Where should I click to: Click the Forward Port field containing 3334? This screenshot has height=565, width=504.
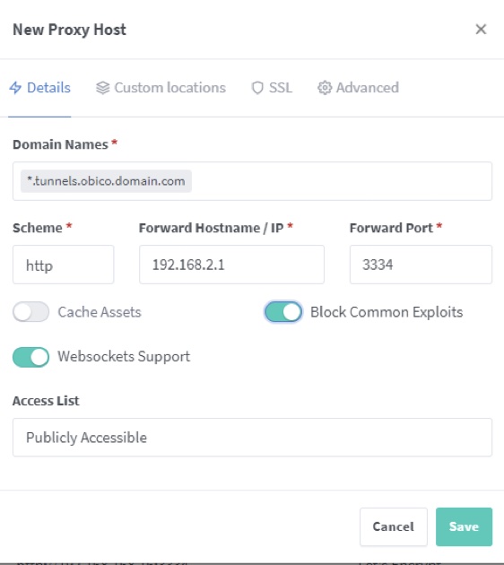pyautogui.click(x=421, y=265)
